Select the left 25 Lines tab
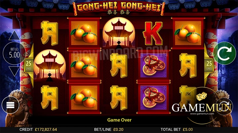 [x=29, y=65]
